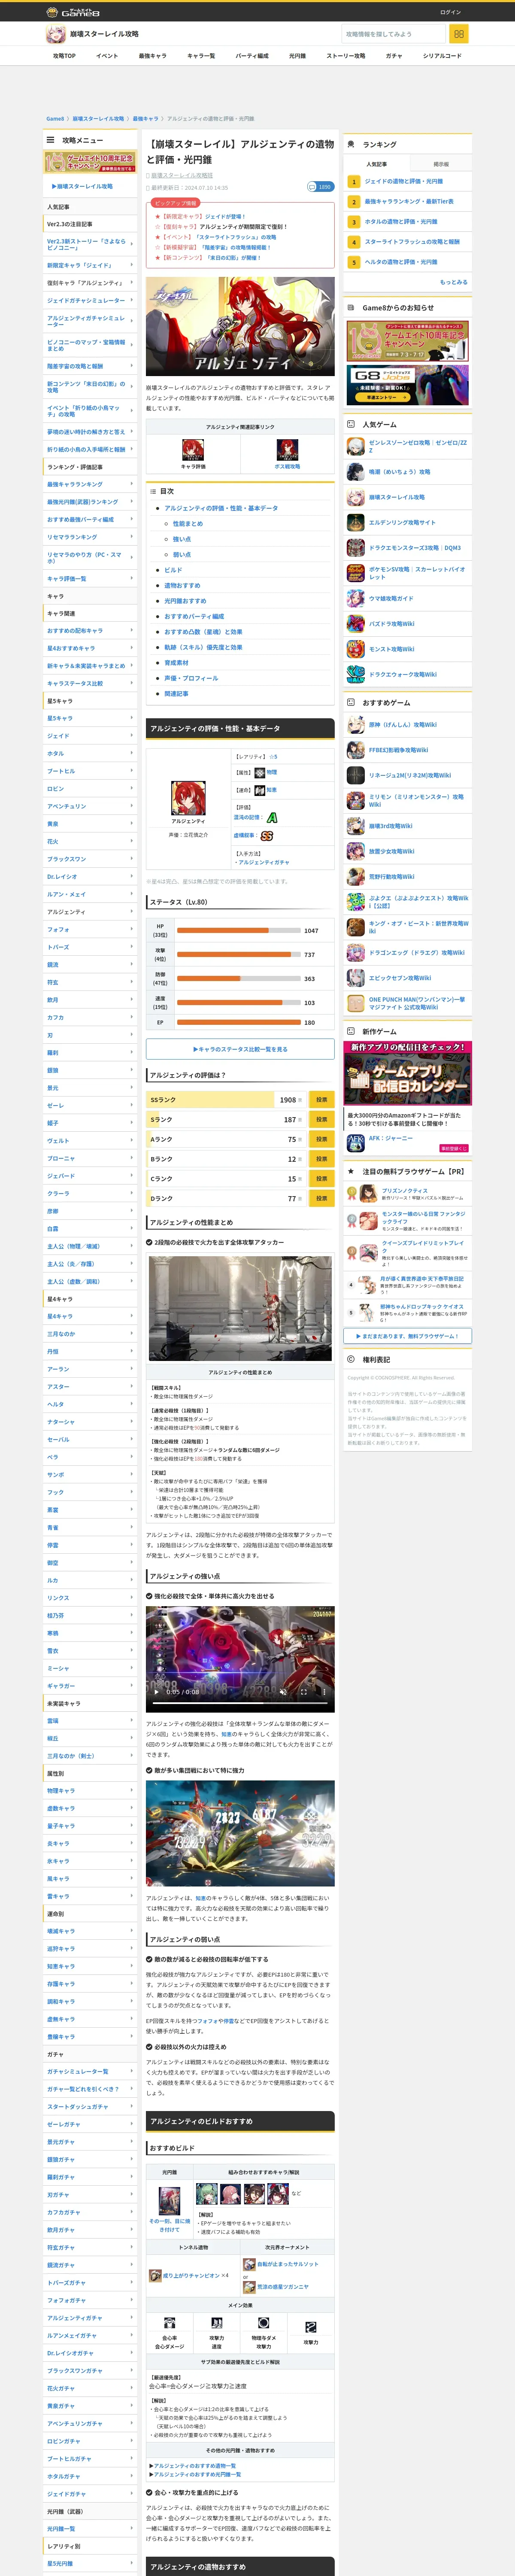Expand sidebar item Dr.レイシオ
Screen dimensions: 515x2576
(x=90, y=877)
